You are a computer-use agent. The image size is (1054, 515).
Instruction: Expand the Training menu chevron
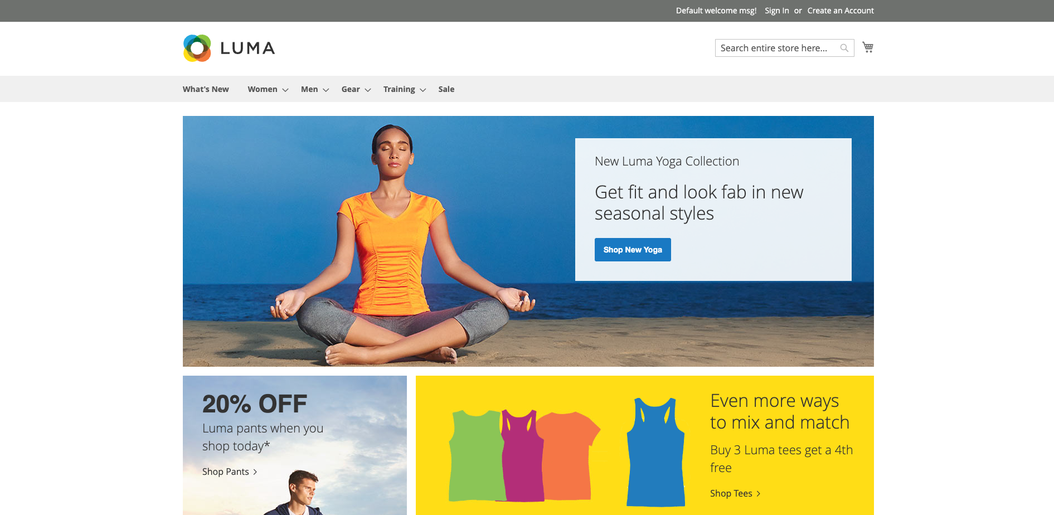[x=423, y=90]
